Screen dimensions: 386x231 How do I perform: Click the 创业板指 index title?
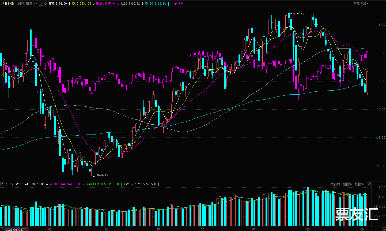(8, 4)
